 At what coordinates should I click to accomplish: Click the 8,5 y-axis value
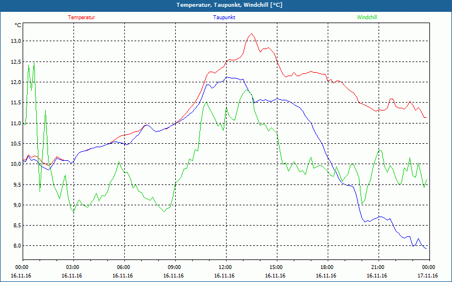(18, 225)
